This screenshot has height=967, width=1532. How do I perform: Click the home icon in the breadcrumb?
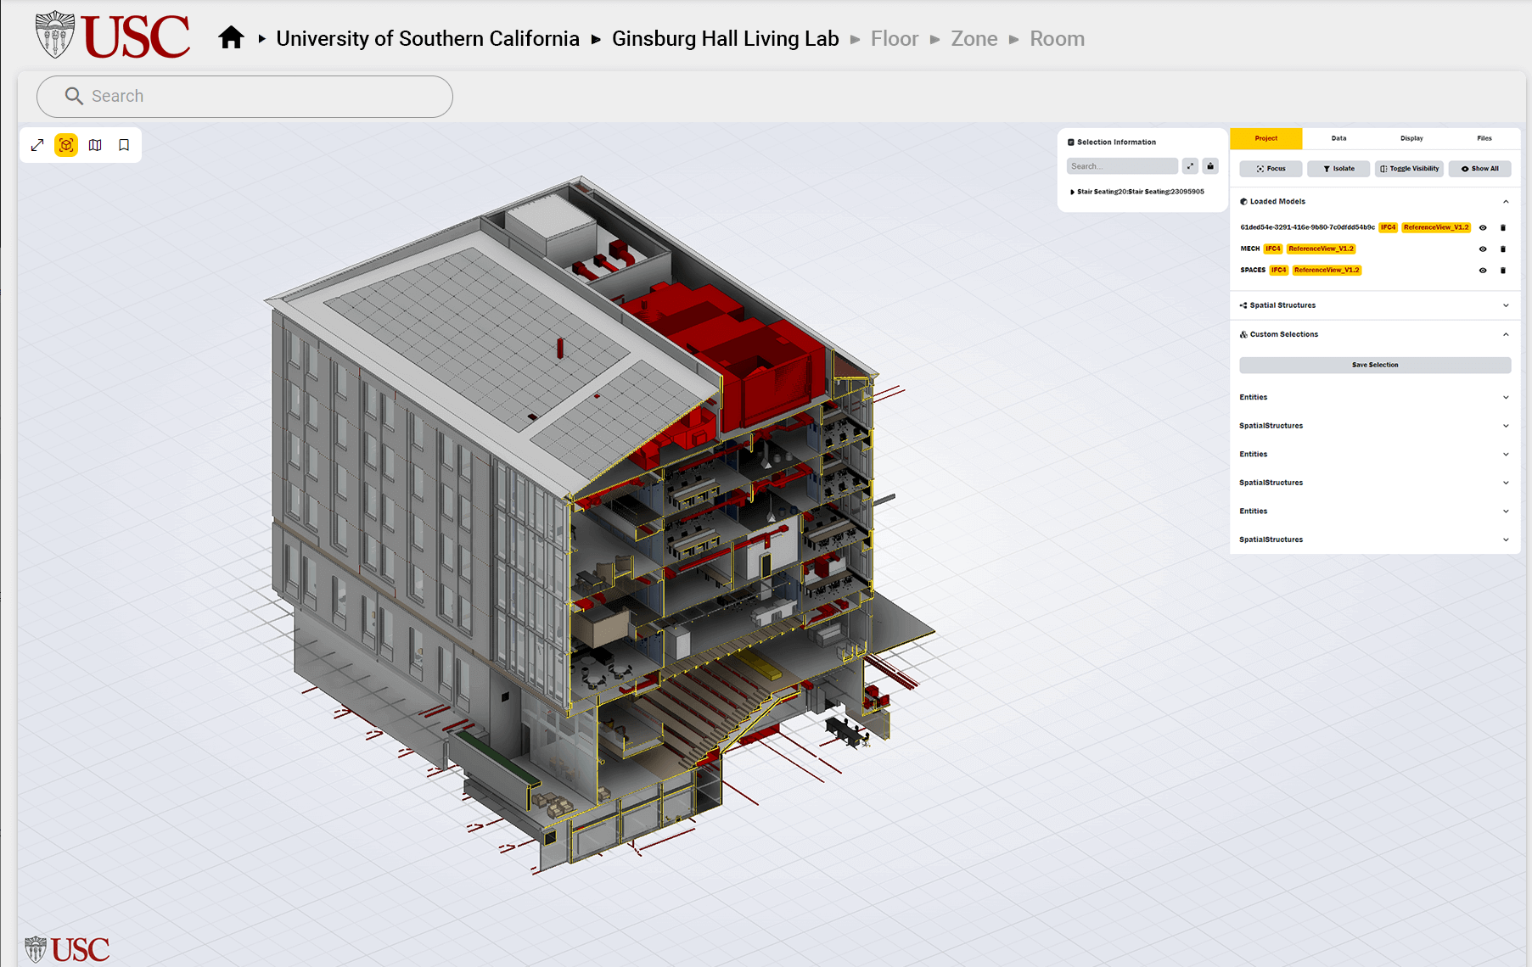(231, 38)
